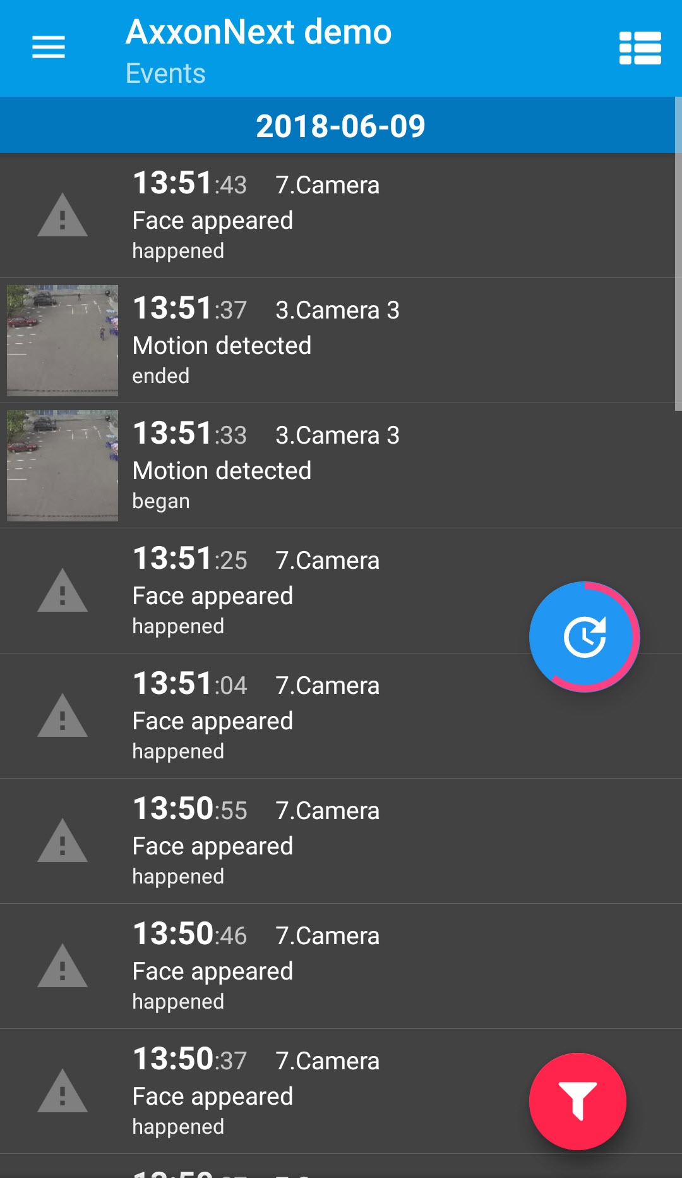Tap warning icon of 13:50:55 event
Screen dimensions: 682x1178
[62, 841]
